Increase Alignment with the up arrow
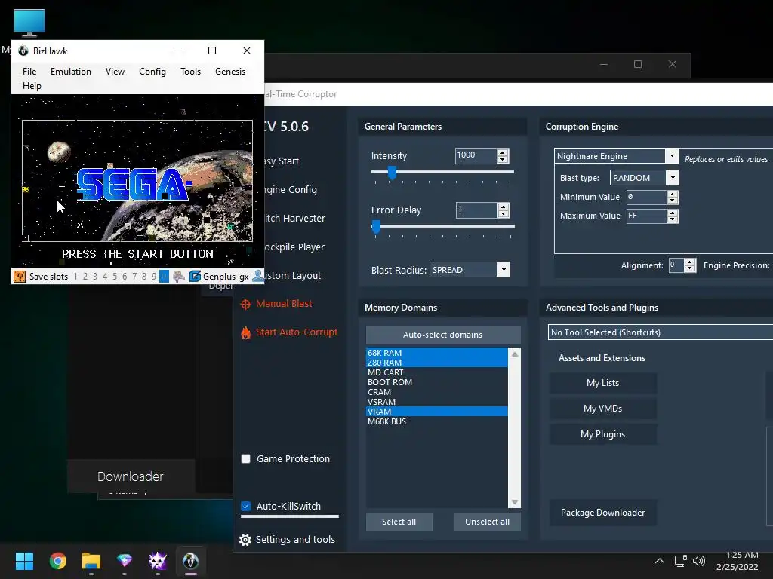773x579 pixels. (690, 262)
